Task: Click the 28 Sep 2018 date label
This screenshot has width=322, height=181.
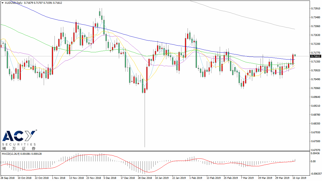Action: [x=8, y=178]
